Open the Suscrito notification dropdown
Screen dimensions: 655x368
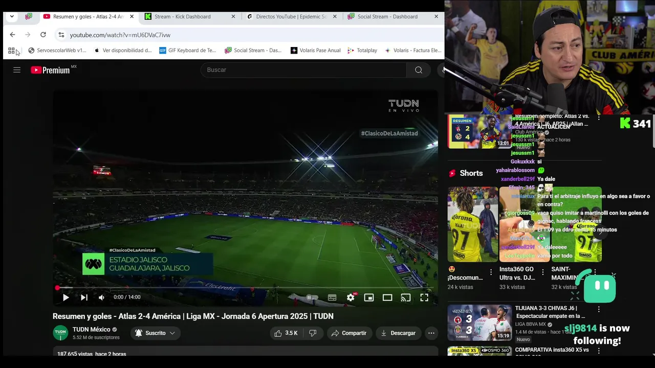(x=155, y=333)
